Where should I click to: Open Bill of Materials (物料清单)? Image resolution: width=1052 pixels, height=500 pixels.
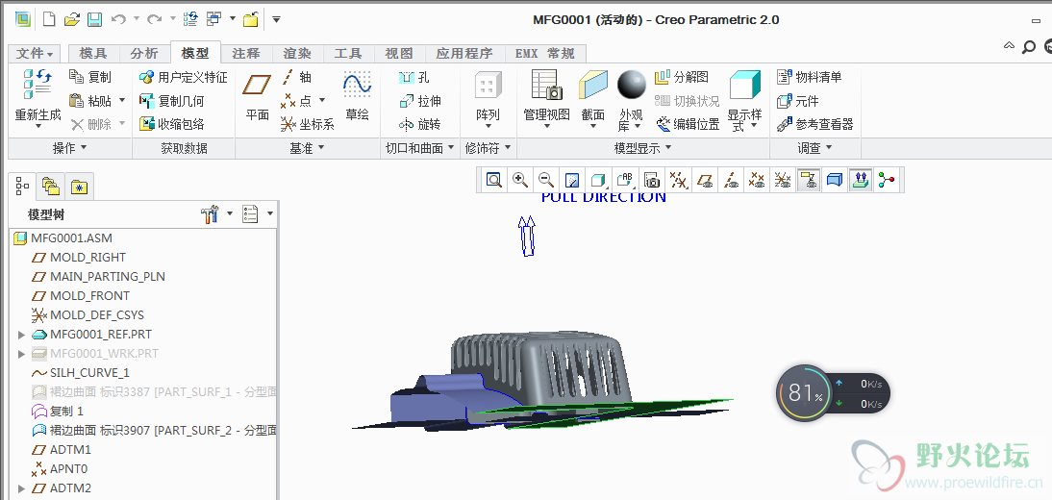809,77
